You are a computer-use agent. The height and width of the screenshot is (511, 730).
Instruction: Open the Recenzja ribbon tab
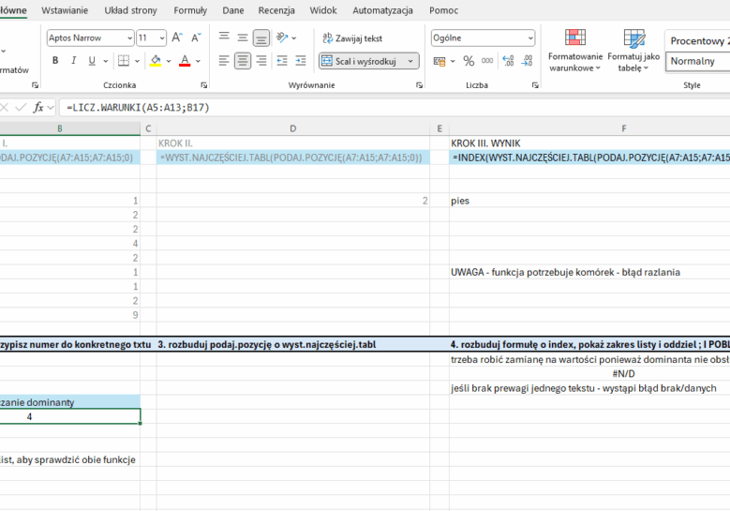[x=276, y=10]
